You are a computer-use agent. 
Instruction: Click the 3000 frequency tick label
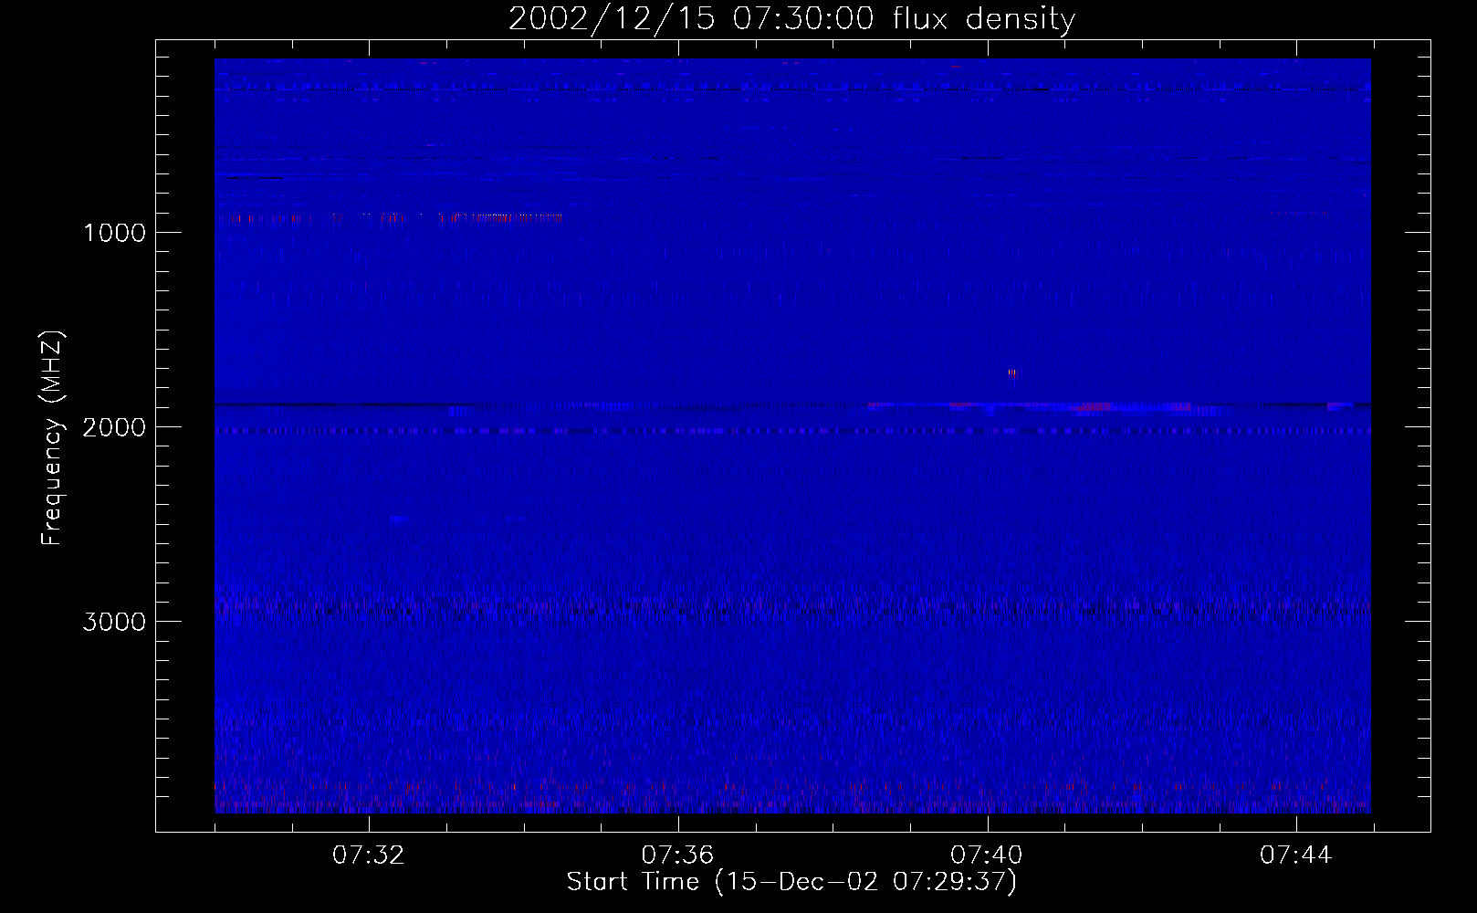(114, 622)
